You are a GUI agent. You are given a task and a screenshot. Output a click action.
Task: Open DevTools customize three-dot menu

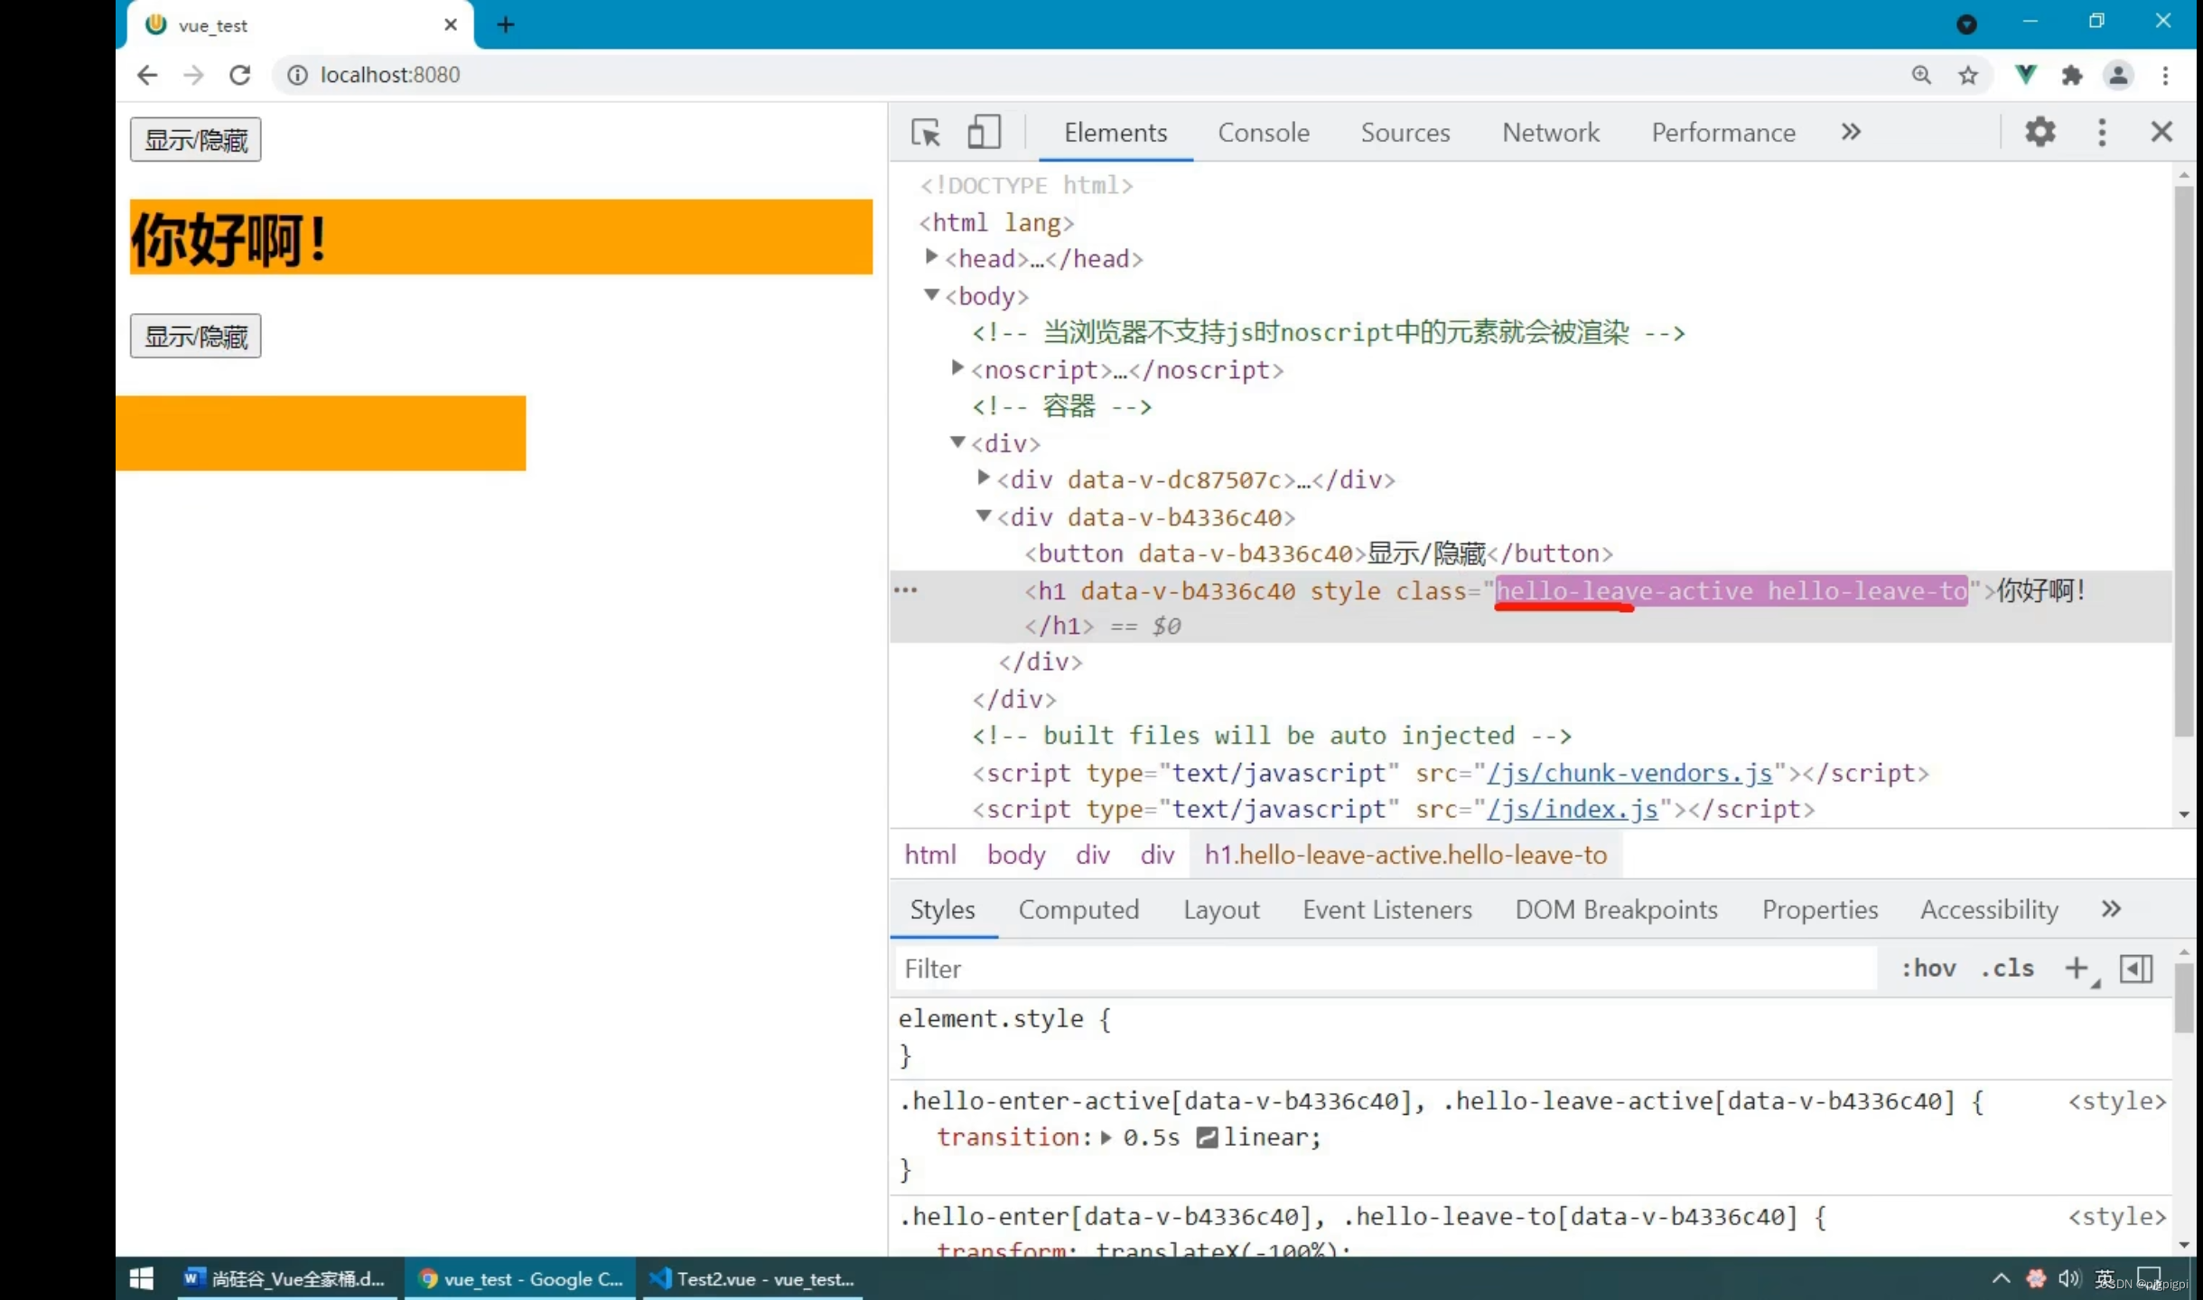click(x=2102, y=133)
